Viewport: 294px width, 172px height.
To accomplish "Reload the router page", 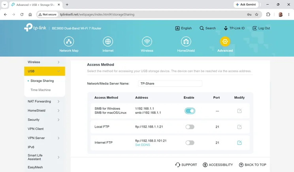I will point(22,15).
